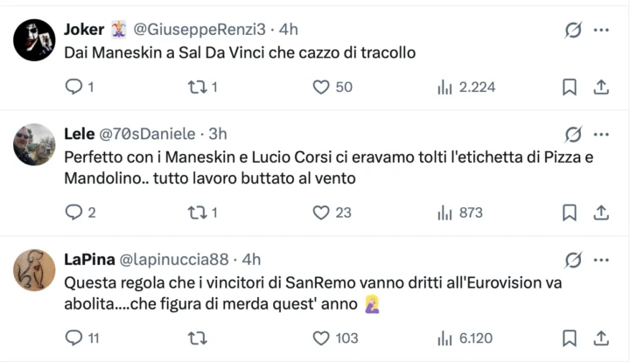Like Lele's tweet with 23 likes

click(x=321, y=212)
